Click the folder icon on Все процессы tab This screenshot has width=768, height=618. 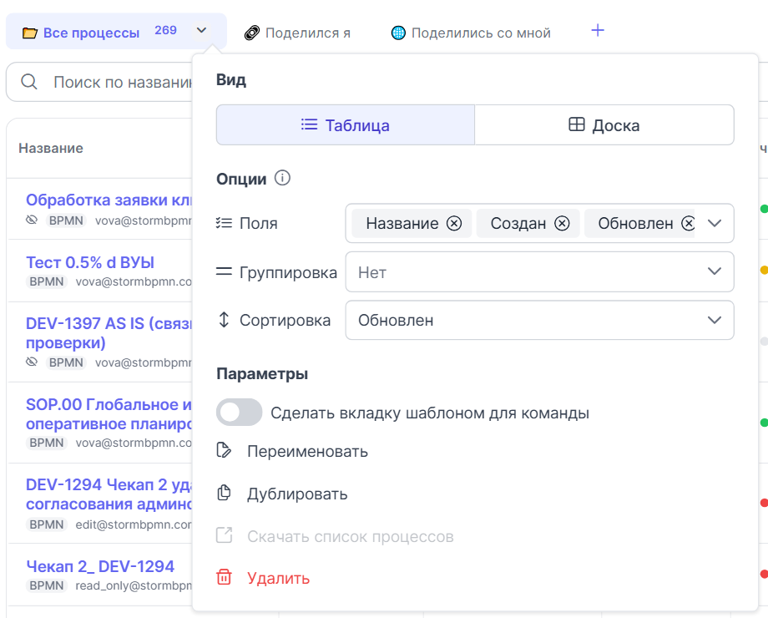(x=30, y=33)
